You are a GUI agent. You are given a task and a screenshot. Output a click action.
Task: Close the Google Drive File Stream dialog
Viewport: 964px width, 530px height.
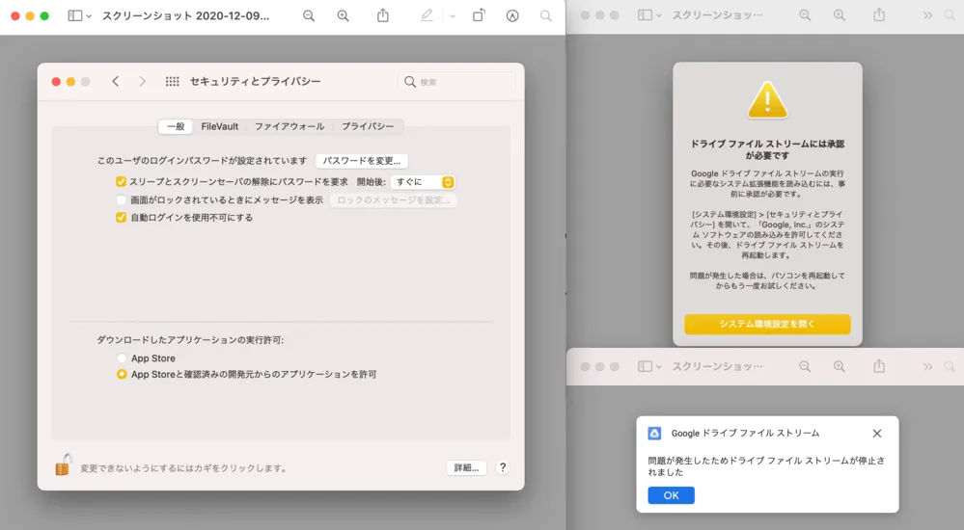[877, 434]
